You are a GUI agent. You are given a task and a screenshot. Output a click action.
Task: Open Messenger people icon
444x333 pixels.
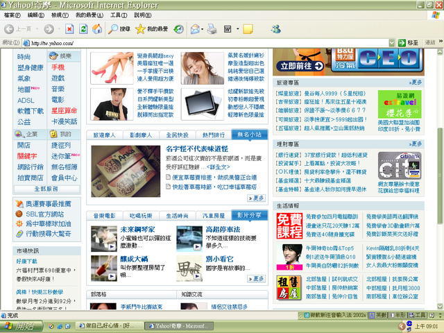pyautogui.click(x=275, y=29)
